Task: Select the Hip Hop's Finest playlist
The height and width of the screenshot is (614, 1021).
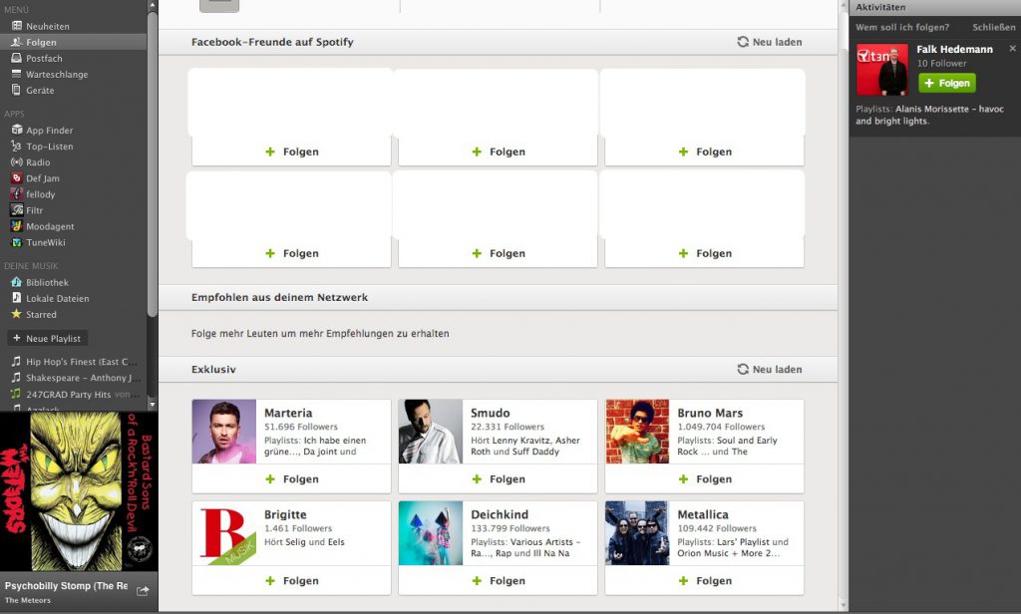Action: click(x=76, y=362)
